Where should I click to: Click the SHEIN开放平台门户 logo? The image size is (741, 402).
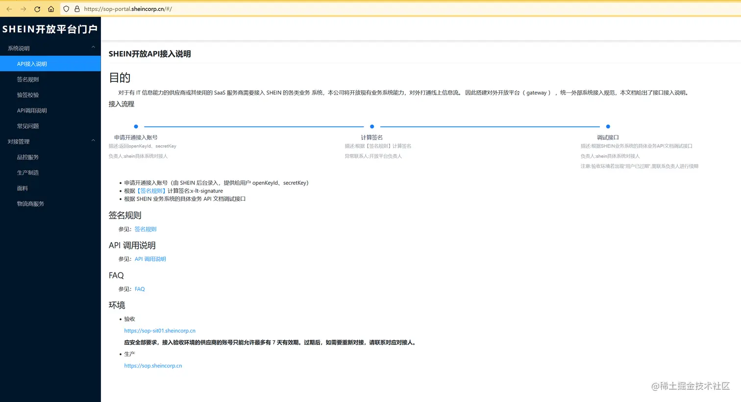[50, 28]
